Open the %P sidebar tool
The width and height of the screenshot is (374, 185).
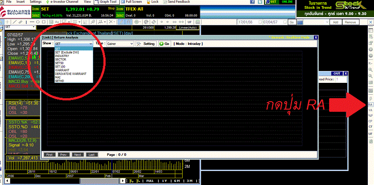tap(370, 116)
